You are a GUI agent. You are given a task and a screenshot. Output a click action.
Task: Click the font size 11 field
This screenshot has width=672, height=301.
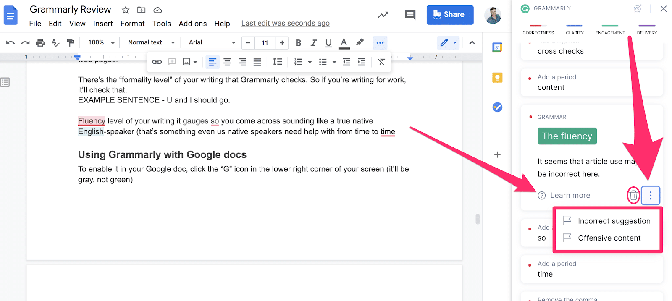[x=265, y=42]
